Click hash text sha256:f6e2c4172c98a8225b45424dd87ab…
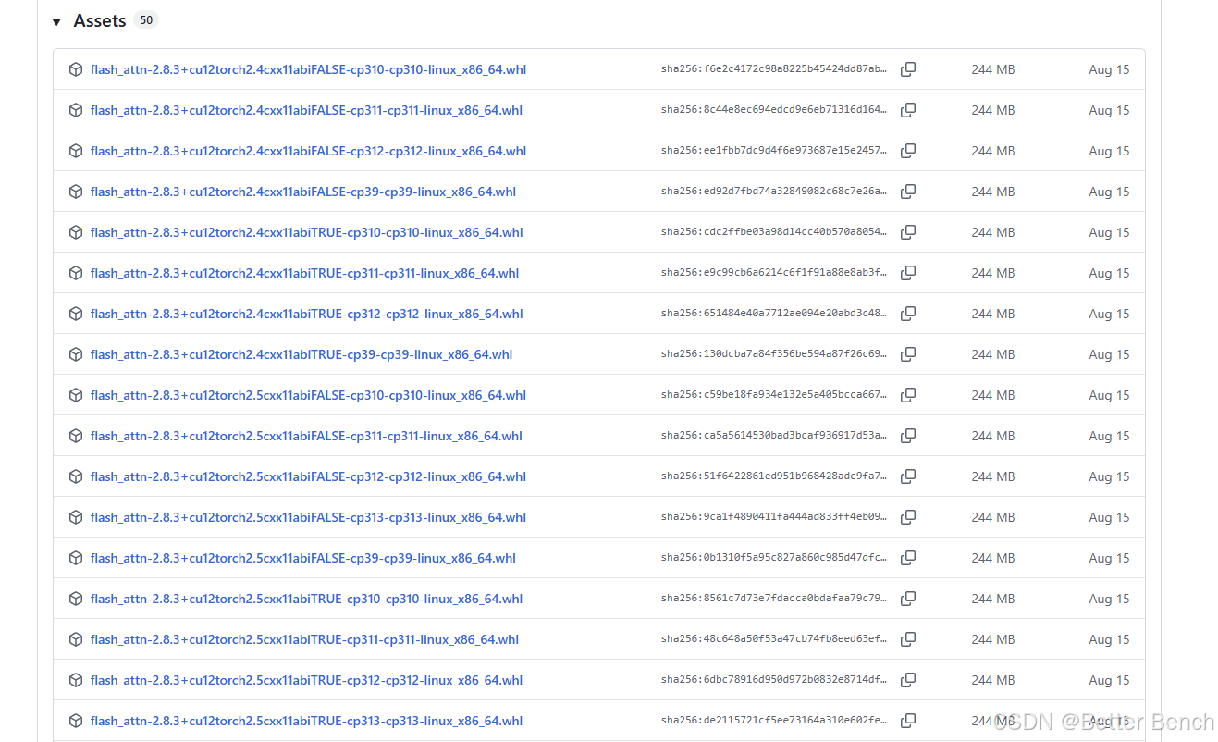 774,69
